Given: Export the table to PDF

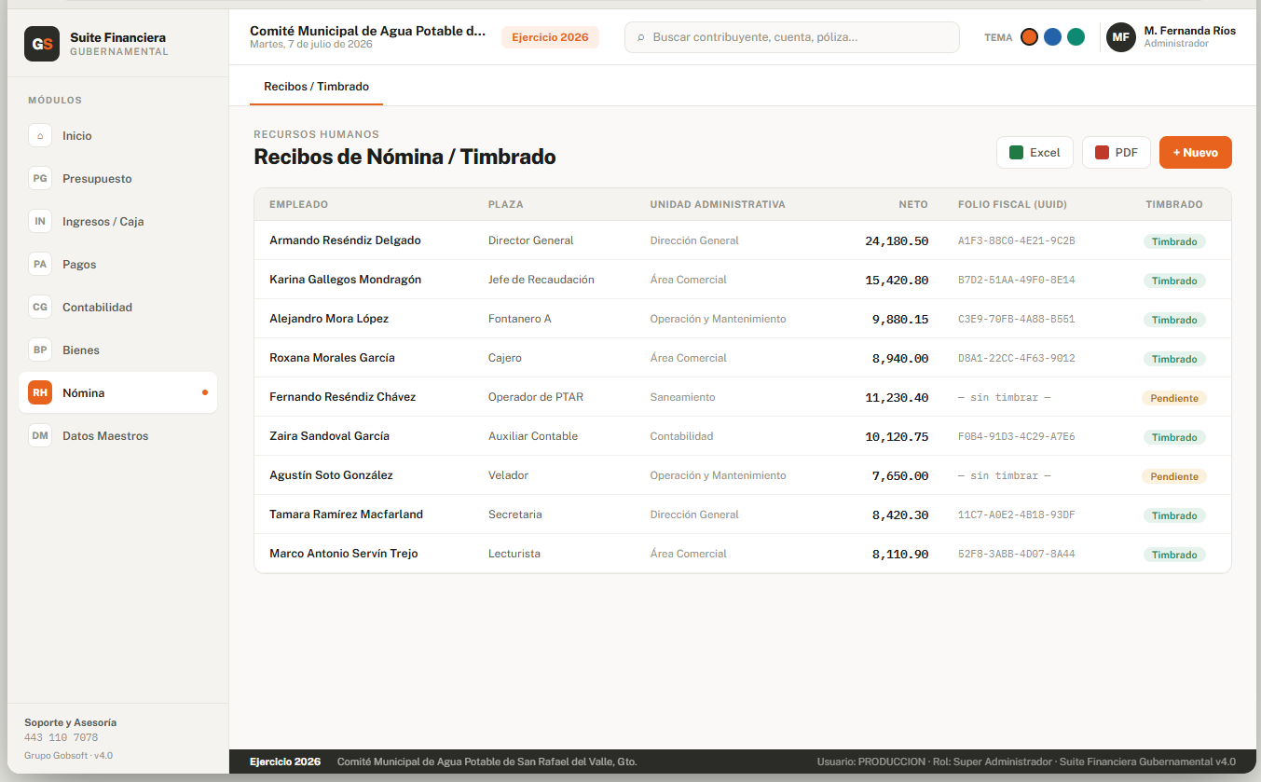Looking at the screenshot, I should point(1117,153).
